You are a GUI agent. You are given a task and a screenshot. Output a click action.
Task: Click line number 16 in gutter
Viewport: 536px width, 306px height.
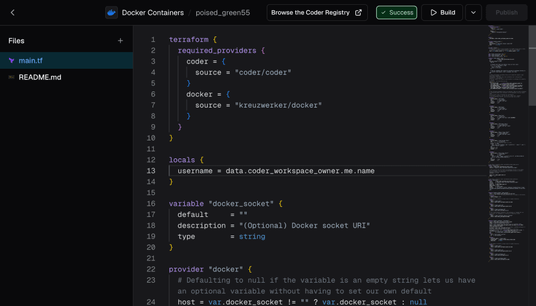tap(151, 204)
